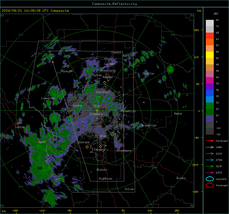Image resolution: width=229 pixels, height=214 pixels.
Task: Click the Composite_Reflectivity title text
Action: (x=114, y=4)
